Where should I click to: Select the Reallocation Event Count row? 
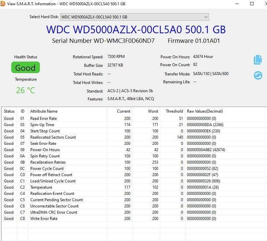click(x=134, y=194)
